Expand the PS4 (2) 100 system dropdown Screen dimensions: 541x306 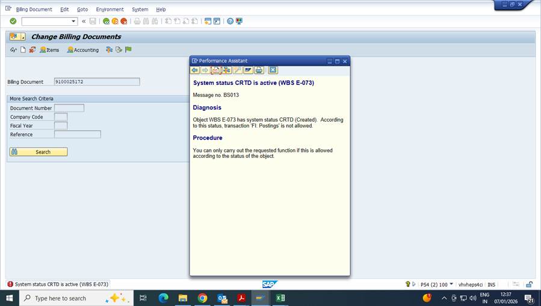click(x=451, y=284)
